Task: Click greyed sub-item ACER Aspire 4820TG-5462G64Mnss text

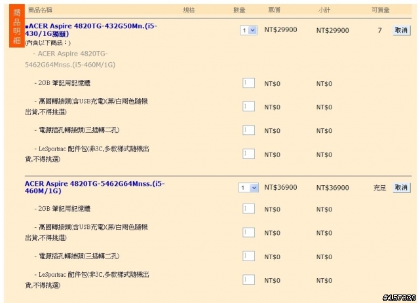Action: [70, 59]
